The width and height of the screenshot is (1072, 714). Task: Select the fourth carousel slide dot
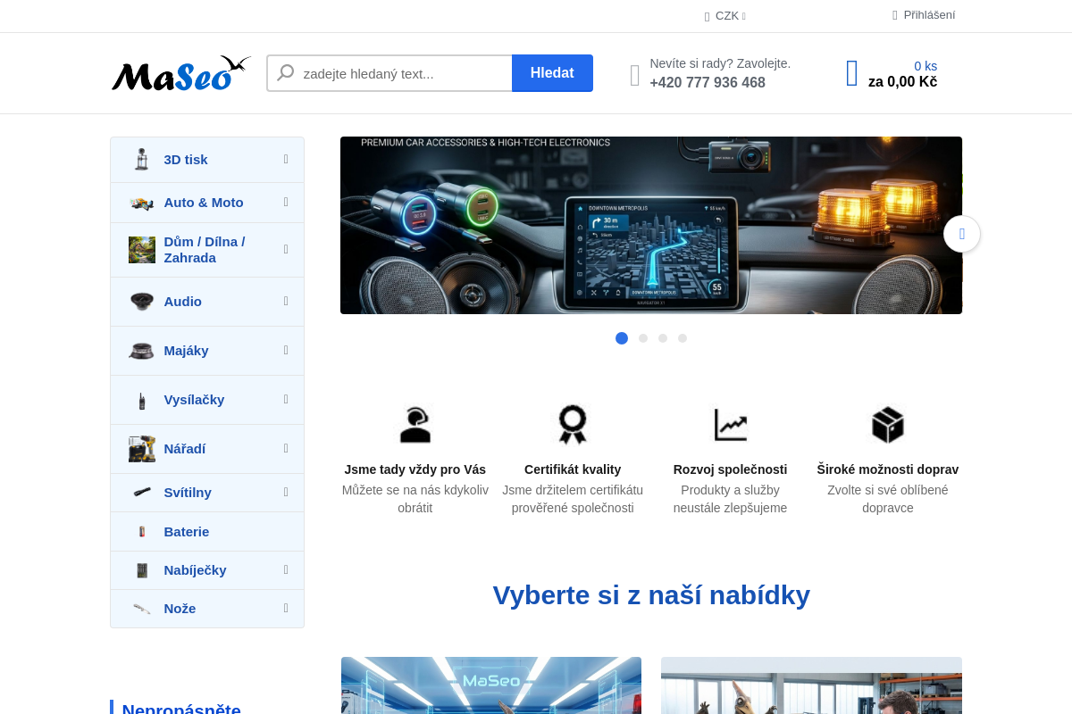(x=683, y=338)
